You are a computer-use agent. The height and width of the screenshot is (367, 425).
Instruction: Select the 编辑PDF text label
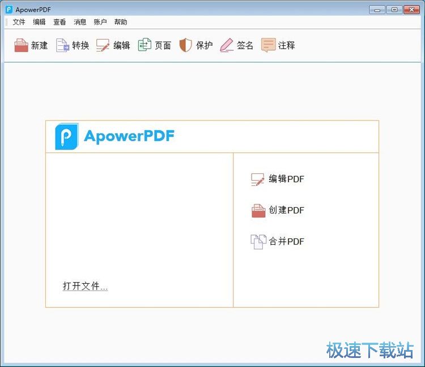[x=287, y=179]
